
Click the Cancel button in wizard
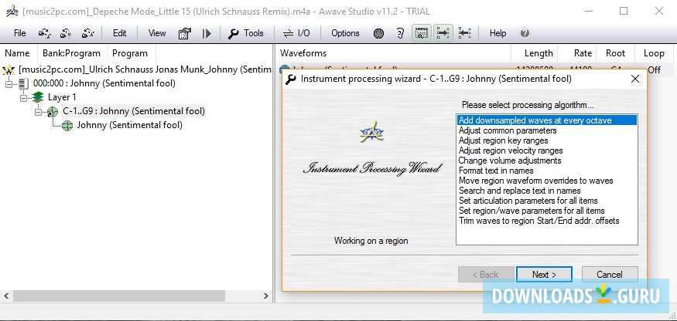coord(610,275)
